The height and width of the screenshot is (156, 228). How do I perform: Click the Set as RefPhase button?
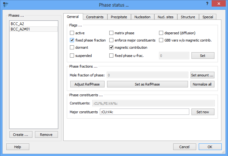coord(147,84)
